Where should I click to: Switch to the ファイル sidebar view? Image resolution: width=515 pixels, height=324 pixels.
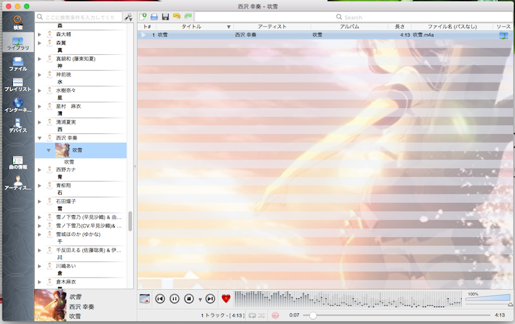[x=17, y=64]
